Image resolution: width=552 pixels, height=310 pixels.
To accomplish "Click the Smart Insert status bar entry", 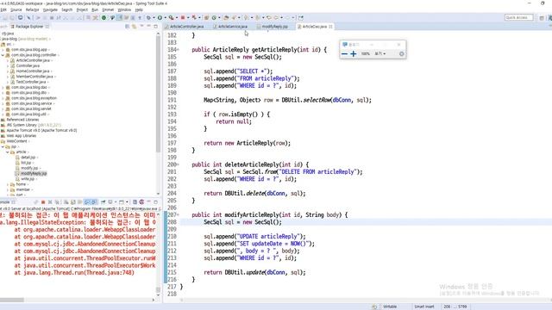I will pyautogui.click(x=423, y=307).
